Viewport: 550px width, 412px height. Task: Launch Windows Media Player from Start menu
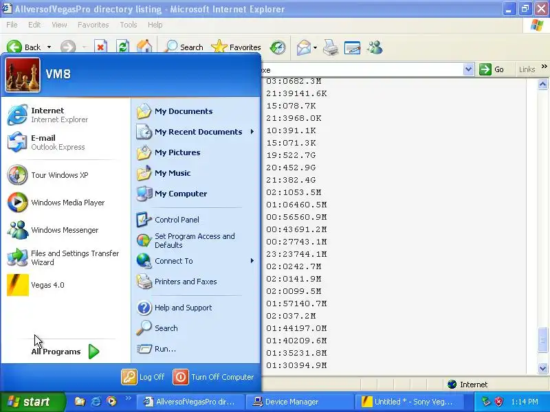pyautogui.click(x=66, y=202)
